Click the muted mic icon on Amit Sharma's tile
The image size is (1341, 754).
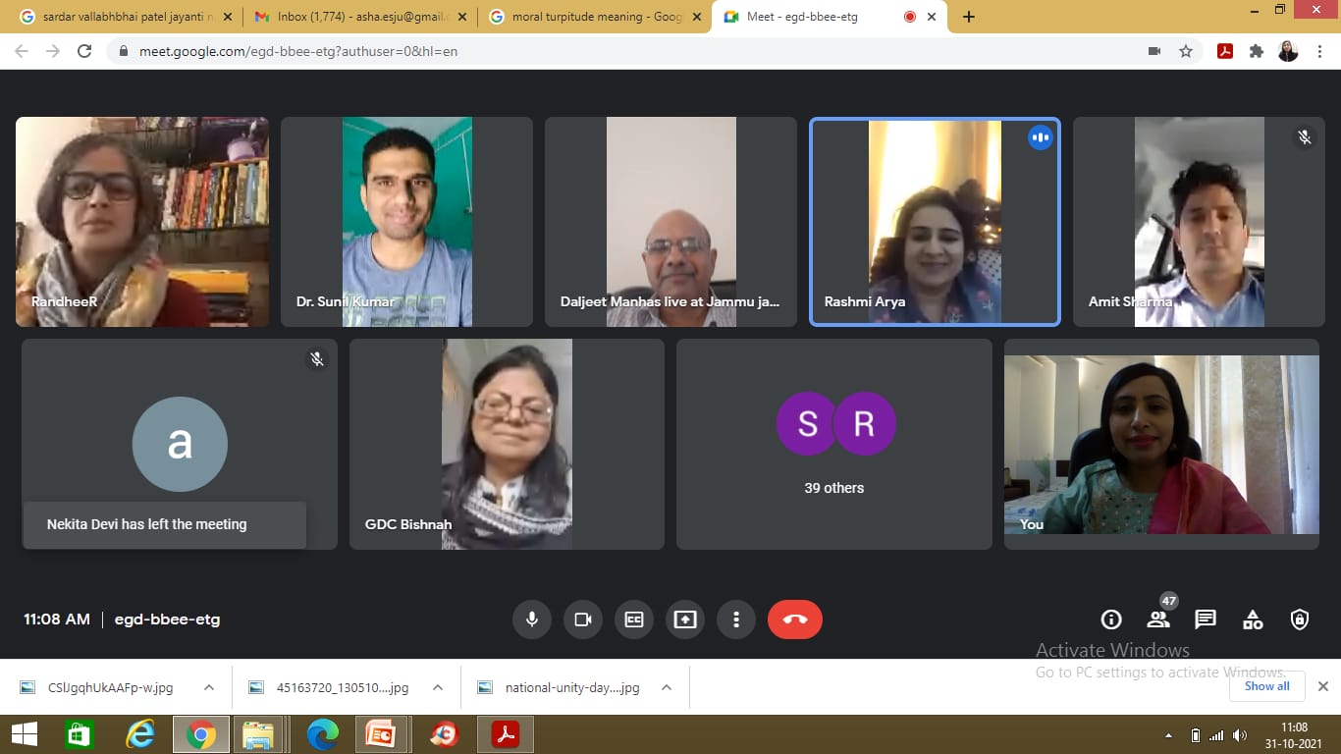(1304, 137)
